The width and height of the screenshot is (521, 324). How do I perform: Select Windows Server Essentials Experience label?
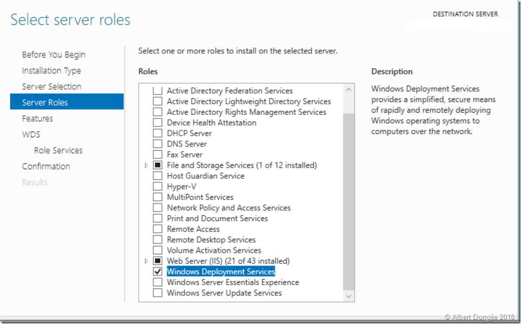pyautogui.click(x=233, y=282)
